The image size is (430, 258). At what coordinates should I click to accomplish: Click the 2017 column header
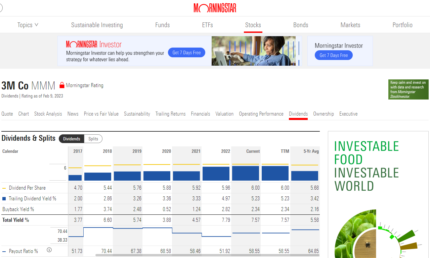coord(78,151)
